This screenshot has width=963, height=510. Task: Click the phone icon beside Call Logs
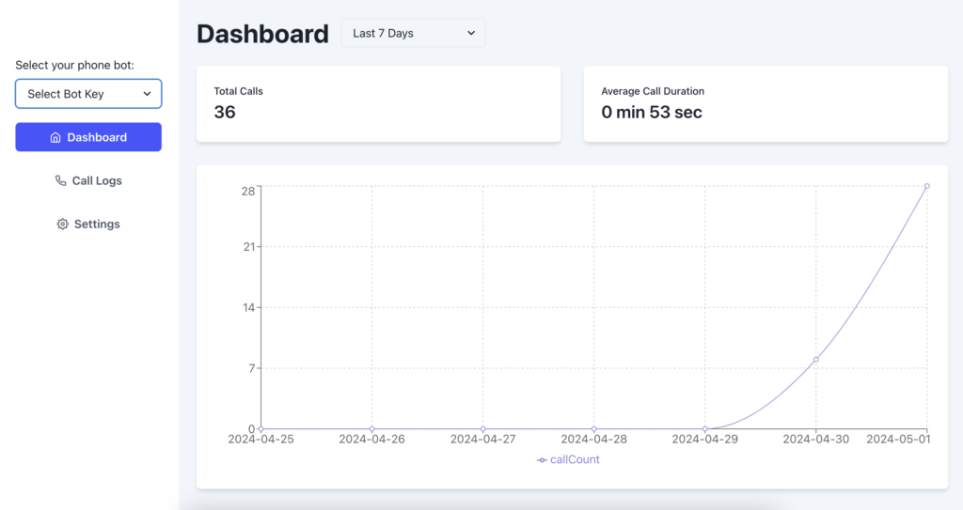coord(61,180)
